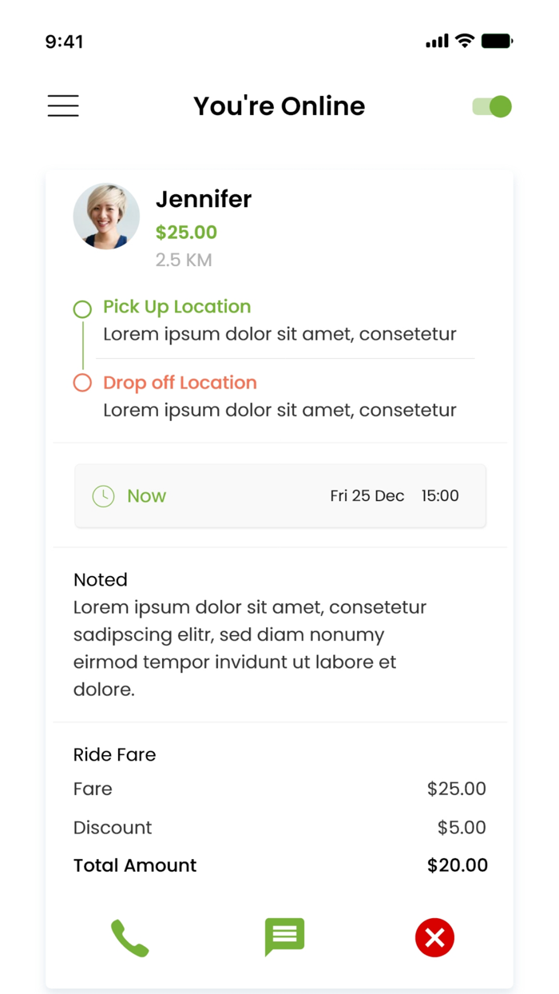This screenshot has height=994, width=559.
Task: Call the rider with phone icon
Action: (129, 937)
